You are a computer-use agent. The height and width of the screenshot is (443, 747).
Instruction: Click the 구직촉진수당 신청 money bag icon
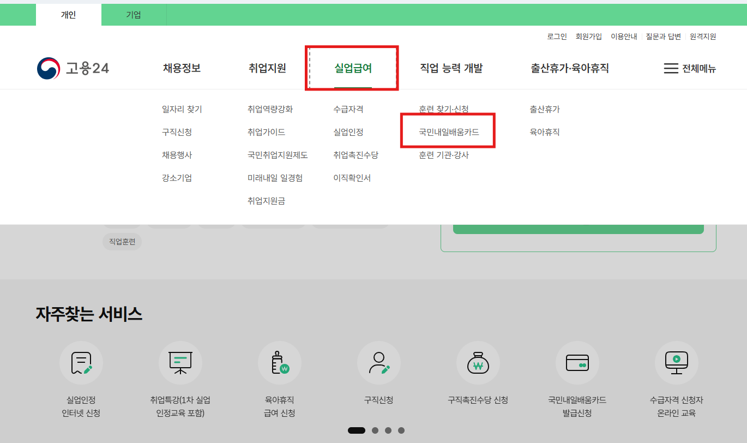[x=478, y=362]
